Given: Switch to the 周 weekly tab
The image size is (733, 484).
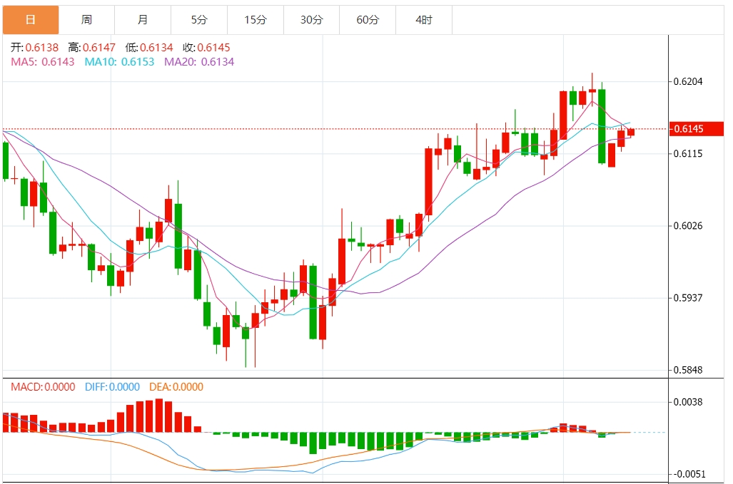Looking at the screenshot, I should point(86,20).
